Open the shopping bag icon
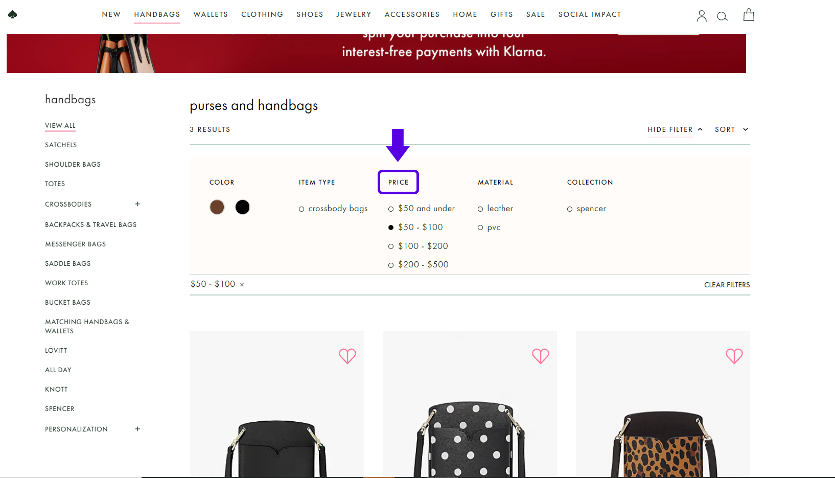 [748, 15]
